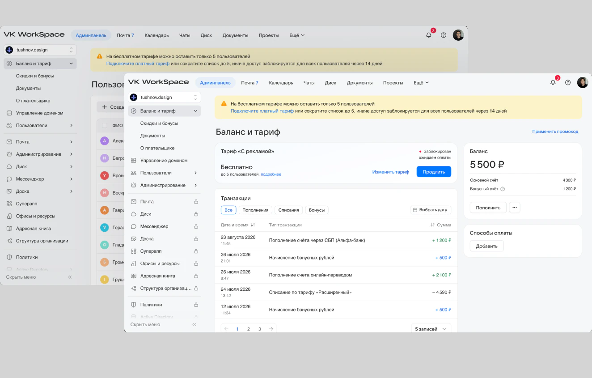Screen dimensions: 592x378
Task: Expand Почта chevron in the back window sidebar
Action: tap(71, 142)
